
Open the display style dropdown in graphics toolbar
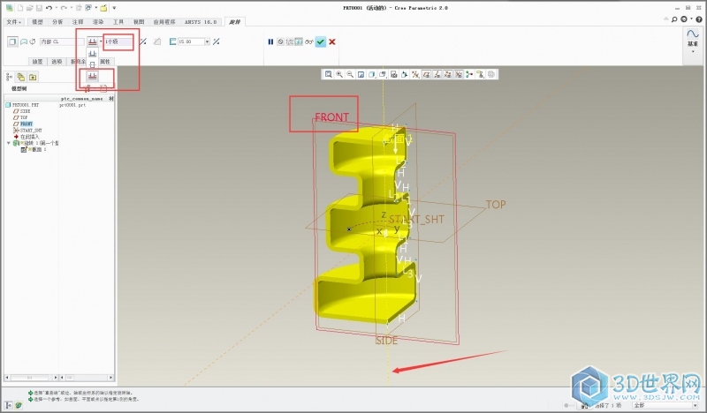pos(372,74)
